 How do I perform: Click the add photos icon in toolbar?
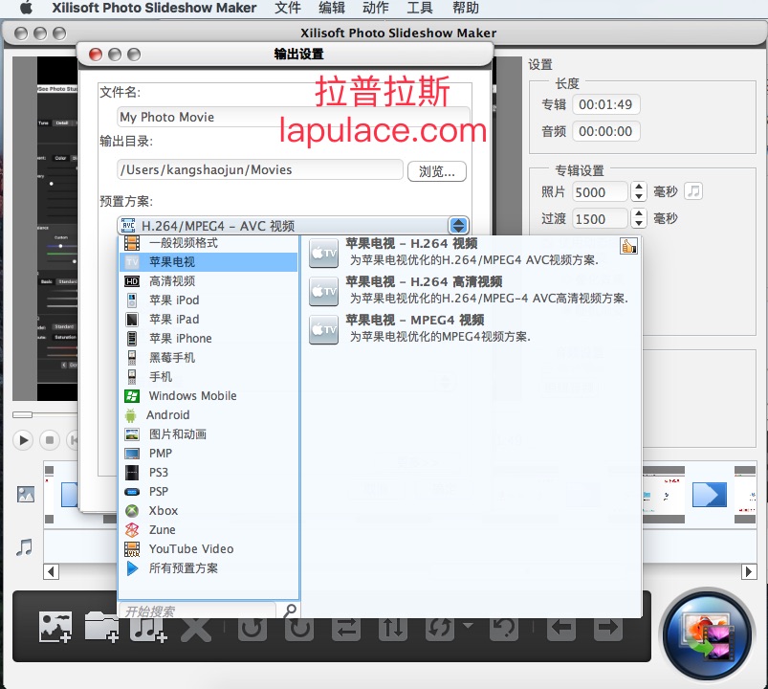point(55,627)
